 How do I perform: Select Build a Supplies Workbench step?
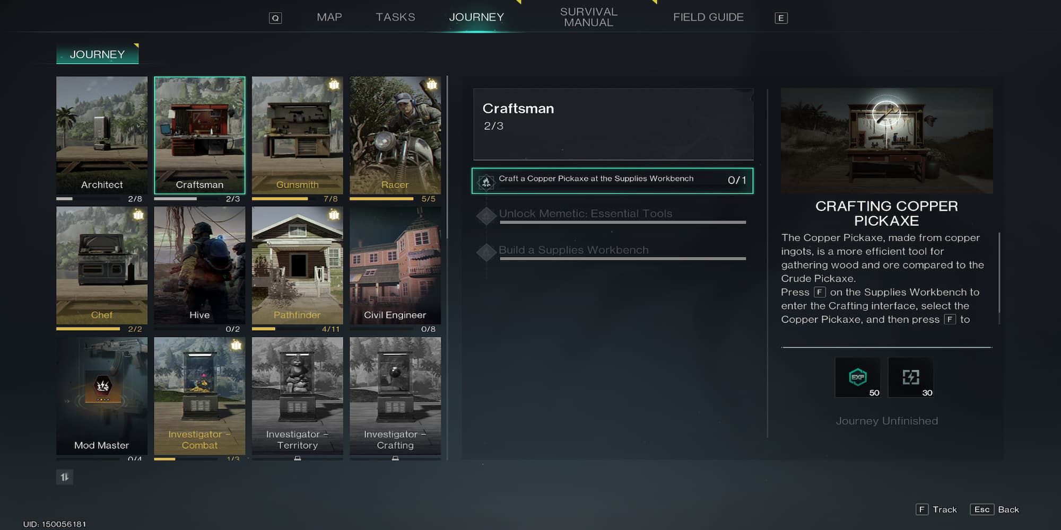(612, 252)
